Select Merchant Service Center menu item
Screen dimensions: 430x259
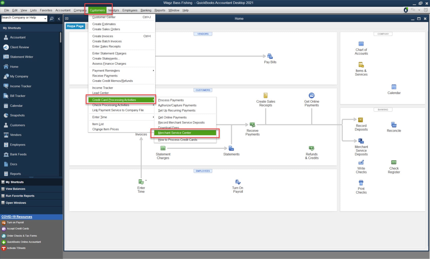pos(185,133)
